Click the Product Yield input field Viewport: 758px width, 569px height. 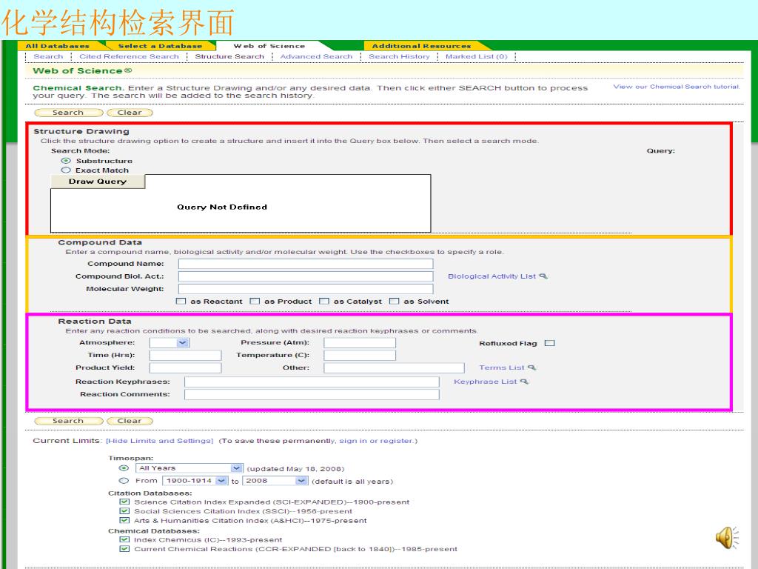pos(185,367)
